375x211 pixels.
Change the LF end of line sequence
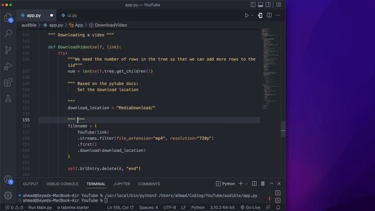tap(183, 207)
